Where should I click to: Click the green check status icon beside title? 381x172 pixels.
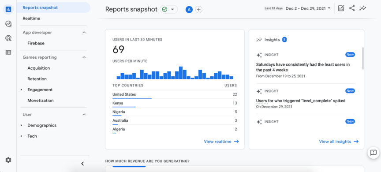pos(165,9)
